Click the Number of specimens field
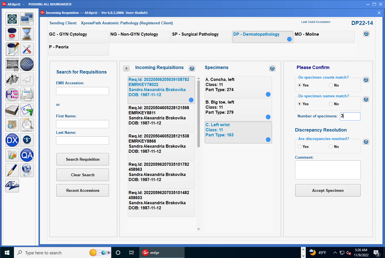The width and height of the screenshot is (385, 258). 350,116
